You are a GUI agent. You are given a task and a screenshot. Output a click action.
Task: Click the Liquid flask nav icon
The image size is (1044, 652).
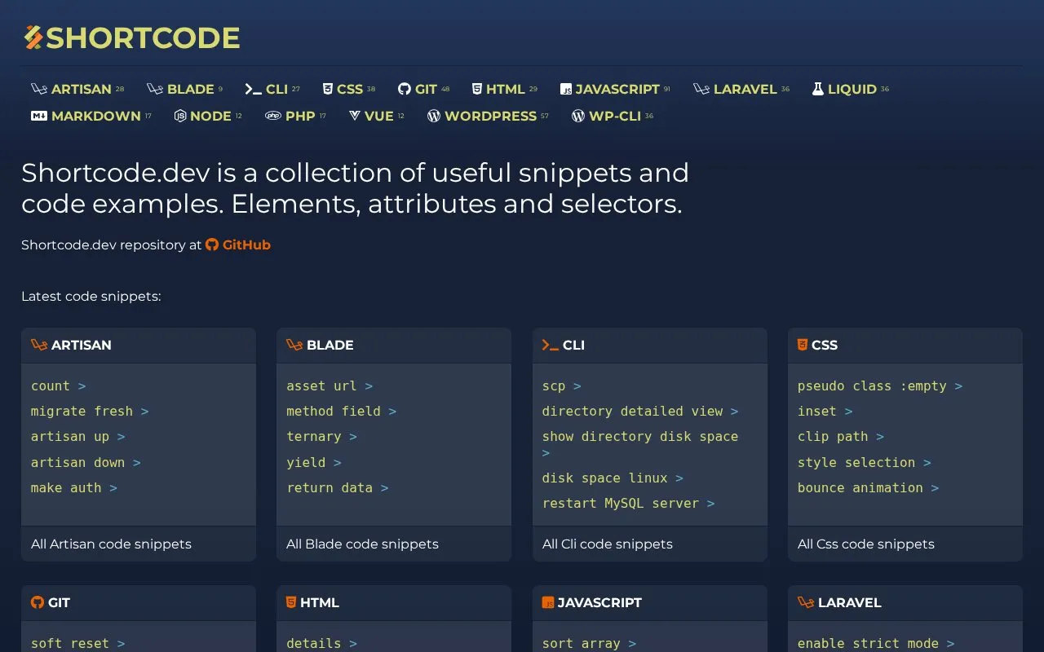(x=818, y=89)
